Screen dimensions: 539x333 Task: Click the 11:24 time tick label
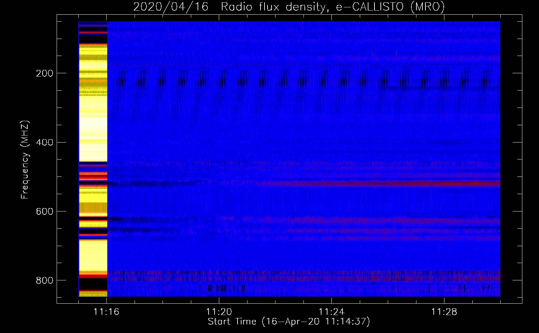pos(332,312)
